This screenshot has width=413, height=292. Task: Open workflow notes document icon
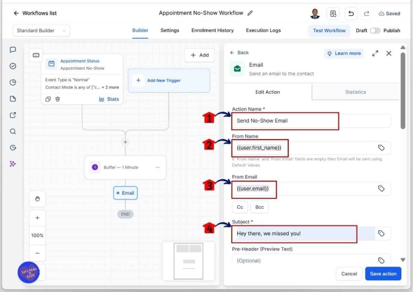click(x=333, y=13)
